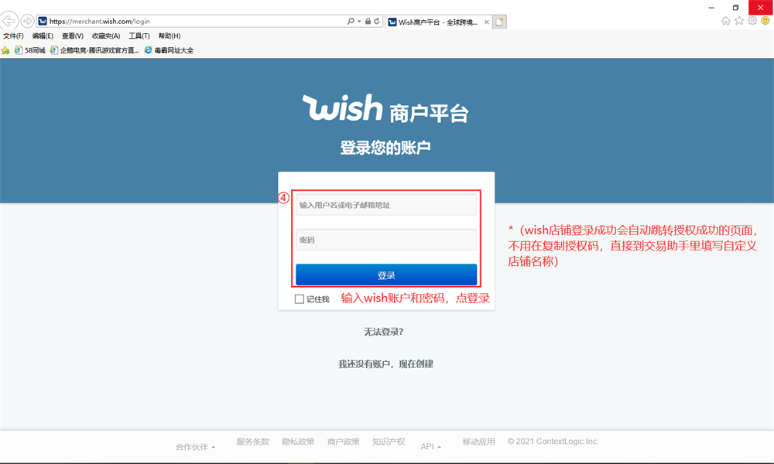774x464 pixels.
Task: Open the 毒霸网址大全 bookmark
Action: tap(169, 50)
